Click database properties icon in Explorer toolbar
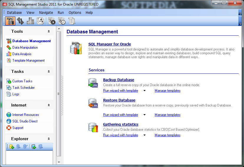Viewport: 244px width, 167px height. pos(25,147)
